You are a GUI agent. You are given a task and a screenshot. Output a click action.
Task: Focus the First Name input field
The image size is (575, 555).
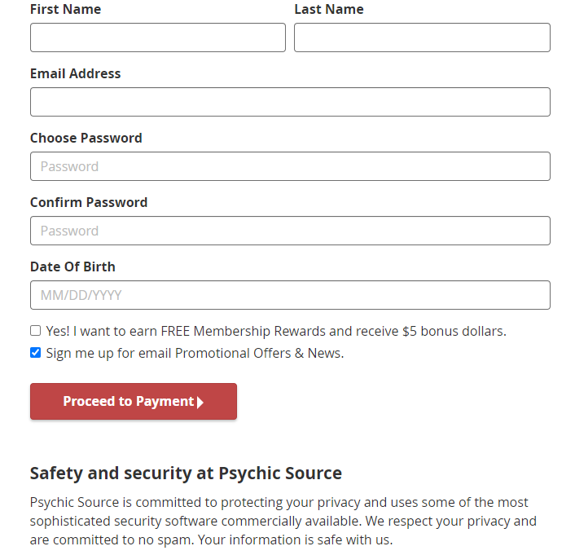[158, 37]
